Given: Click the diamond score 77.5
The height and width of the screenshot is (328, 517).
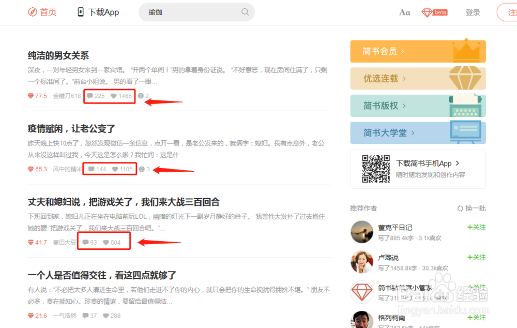Looking at the screenshot, I should point(37,96).
